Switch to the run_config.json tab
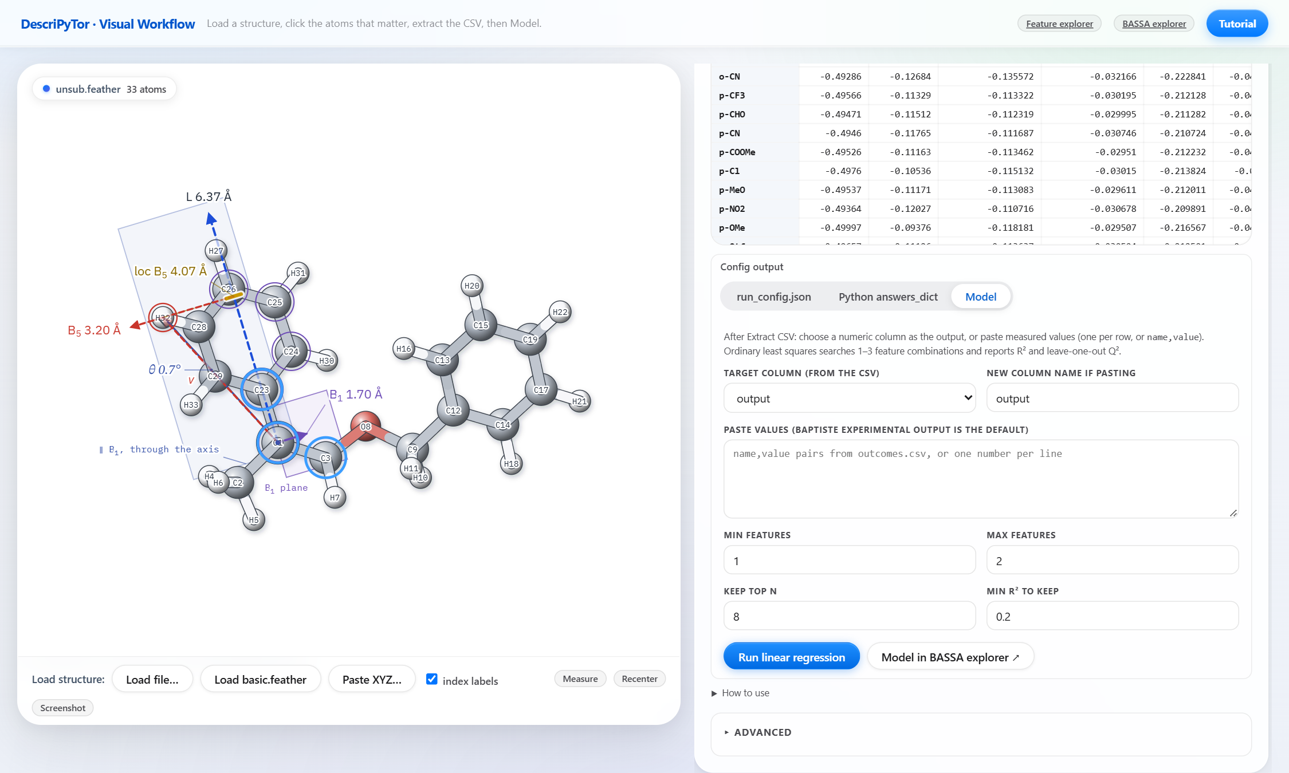Viewport: 1289px width, 773px height. pos(773,297)
